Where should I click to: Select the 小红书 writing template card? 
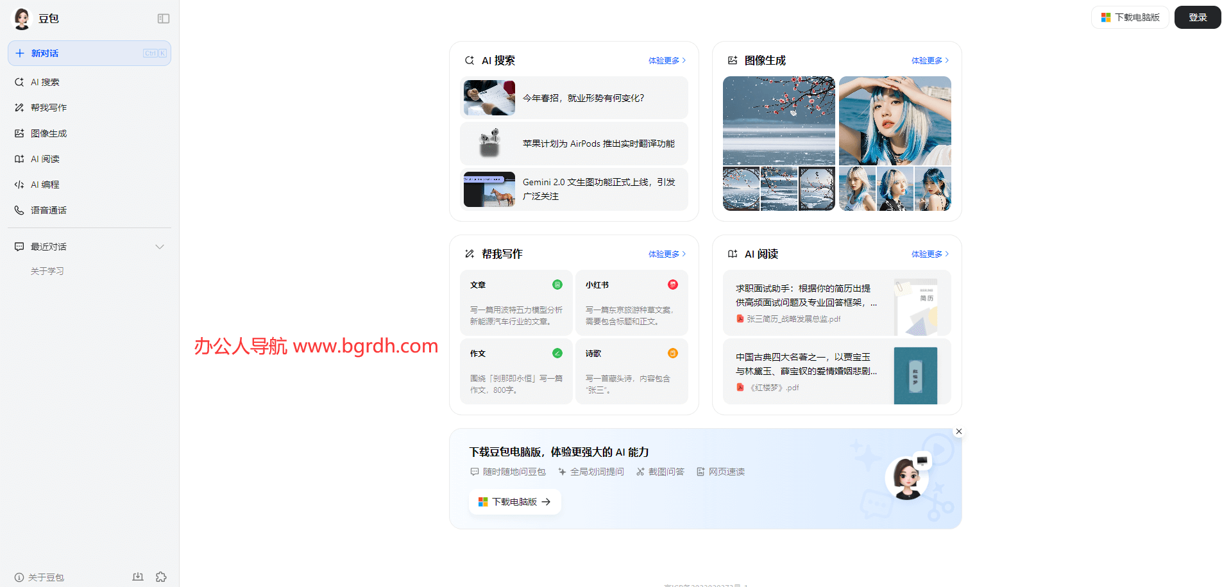pos(632,302)
